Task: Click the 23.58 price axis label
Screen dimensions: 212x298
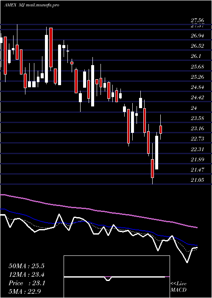Action: [x=198, y=118]
